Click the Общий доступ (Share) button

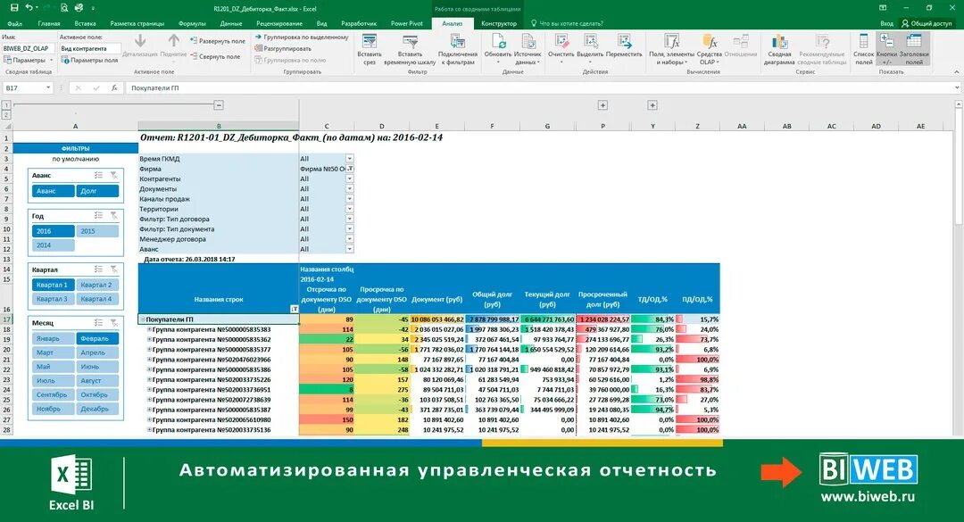click(927, 23)
